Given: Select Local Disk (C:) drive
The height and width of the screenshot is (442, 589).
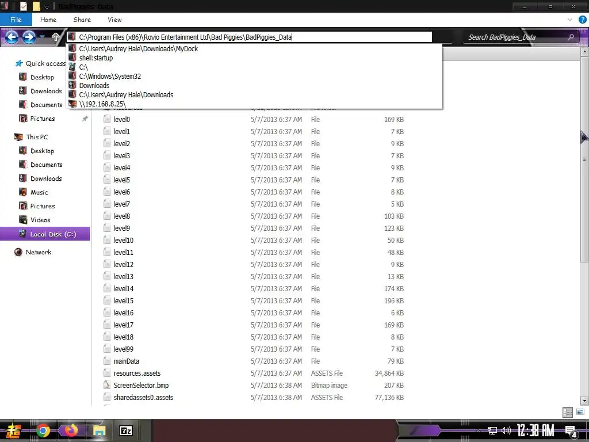Looking at the screenshot, I should [x=45, y=234].
